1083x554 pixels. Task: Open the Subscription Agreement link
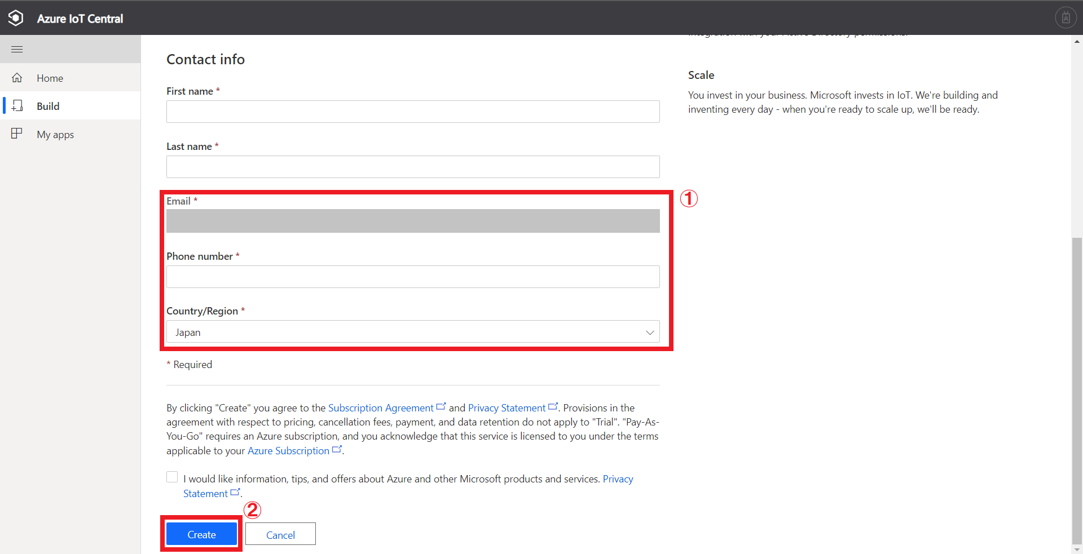coord(381,408)
